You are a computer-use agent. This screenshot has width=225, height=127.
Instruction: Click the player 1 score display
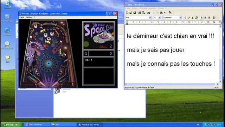98,54
